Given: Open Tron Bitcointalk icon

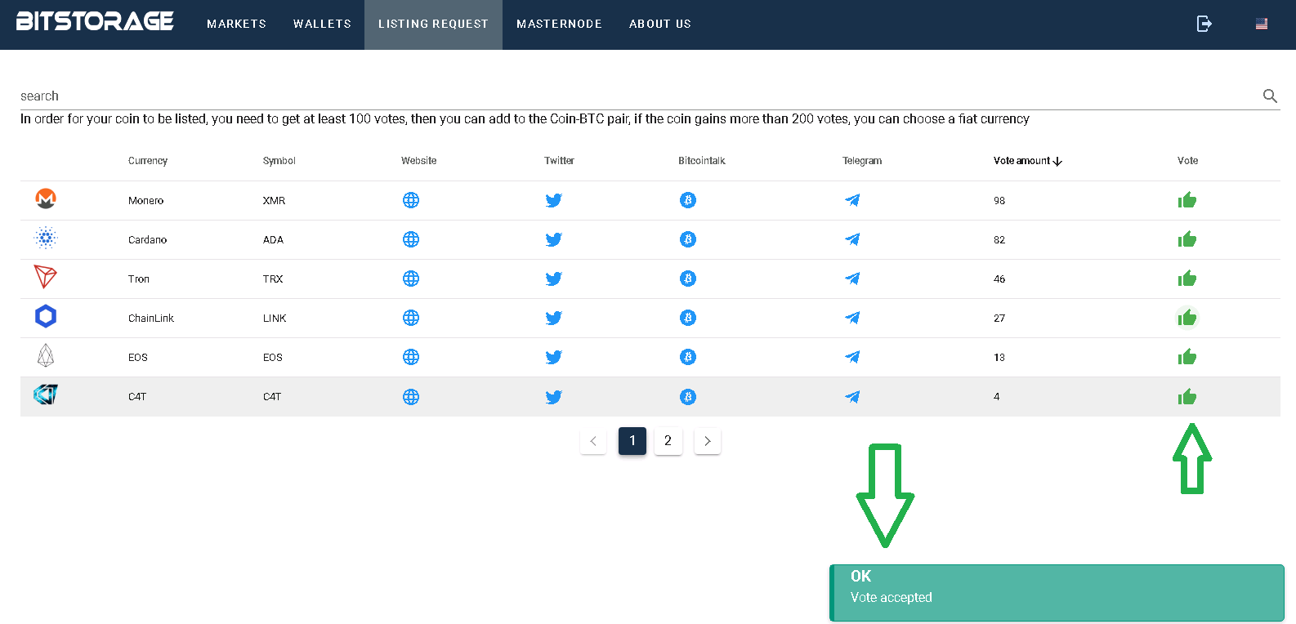Looking at the screenshot, I should [688, 279].
